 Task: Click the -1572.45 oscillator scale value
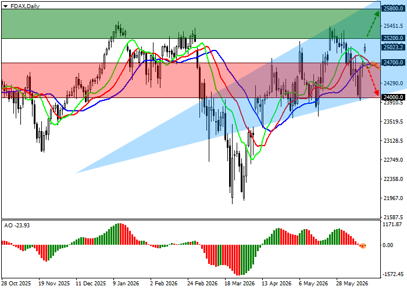coord(393,274)
